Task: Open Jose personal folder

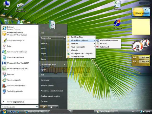Action: [x=42, y=33]
